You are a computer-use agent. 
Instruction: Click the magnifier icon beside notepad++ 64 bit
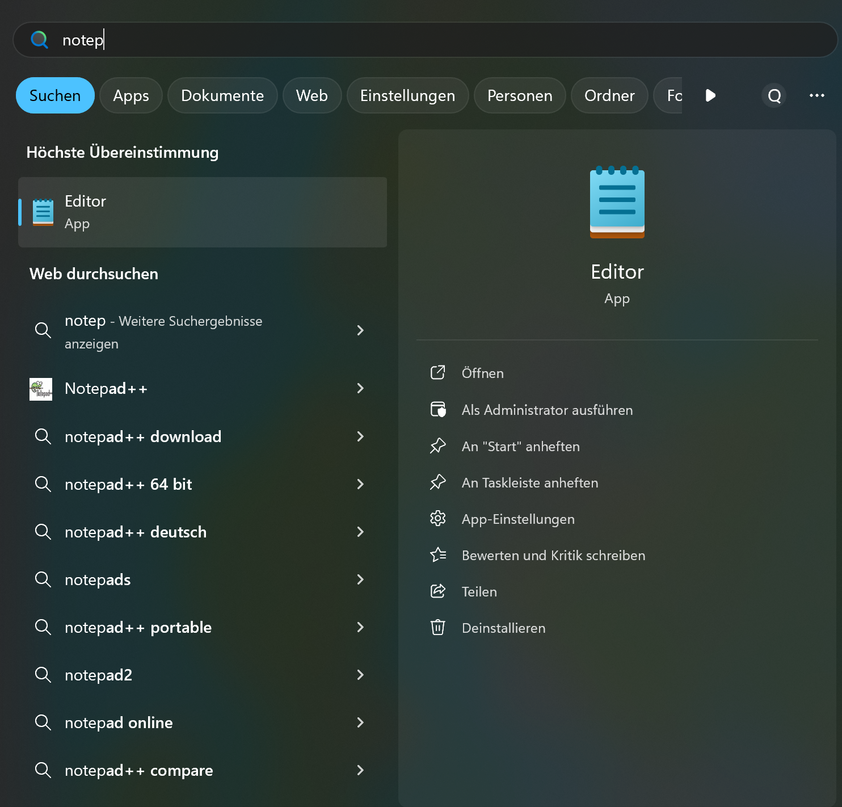tap(43, 484)
